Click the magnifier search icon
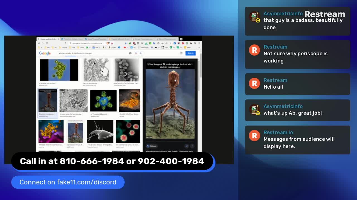357x200 pixels. point(141,53)
